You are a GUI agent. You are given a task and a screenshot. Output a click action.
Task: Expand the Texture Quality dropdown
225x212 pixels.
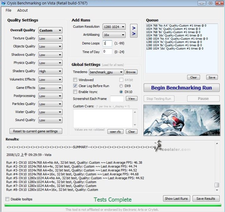50,38
